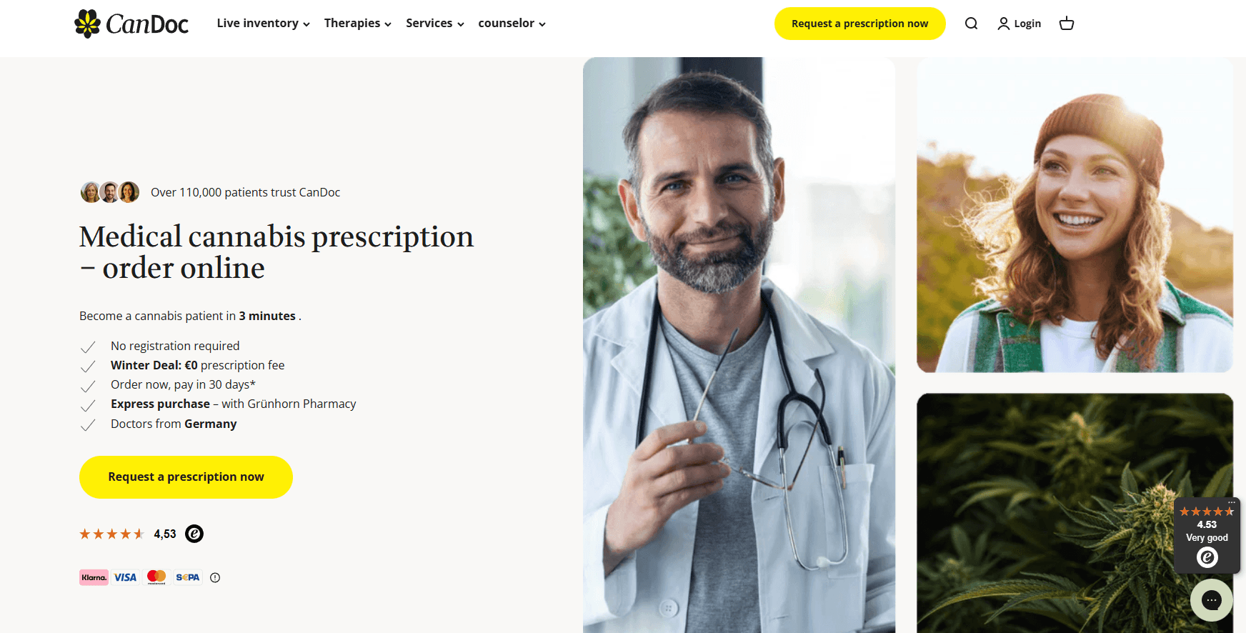
Task: Open search with the magnifier icon
Action: click(971, 24)
